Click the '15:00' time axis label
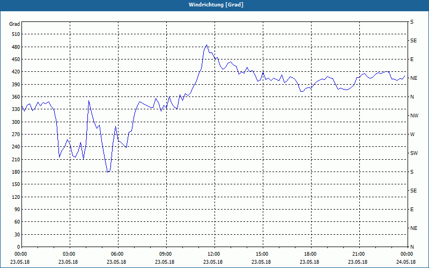 coord(263,254)
